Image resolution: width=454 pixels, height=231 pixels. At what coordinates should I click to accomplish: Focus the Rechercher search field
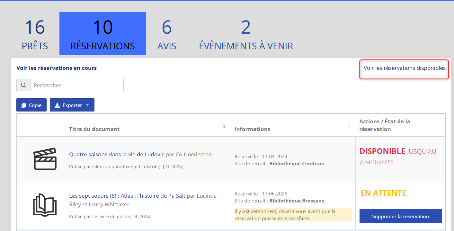(x=77, y=85)
